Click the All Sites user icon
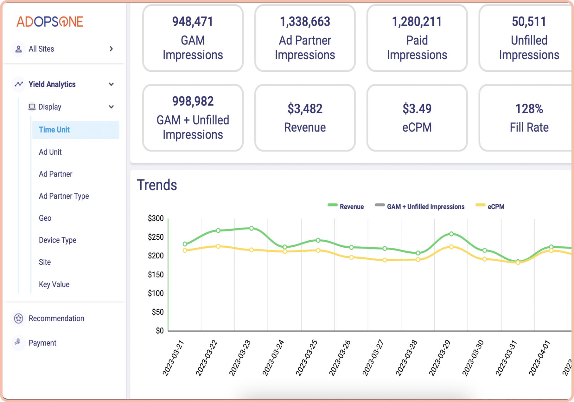574x402 pixels. (x=19, y=49)
